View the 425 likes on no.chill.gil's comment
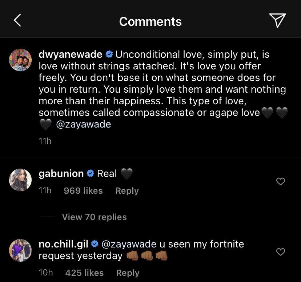 click(84, 273)
